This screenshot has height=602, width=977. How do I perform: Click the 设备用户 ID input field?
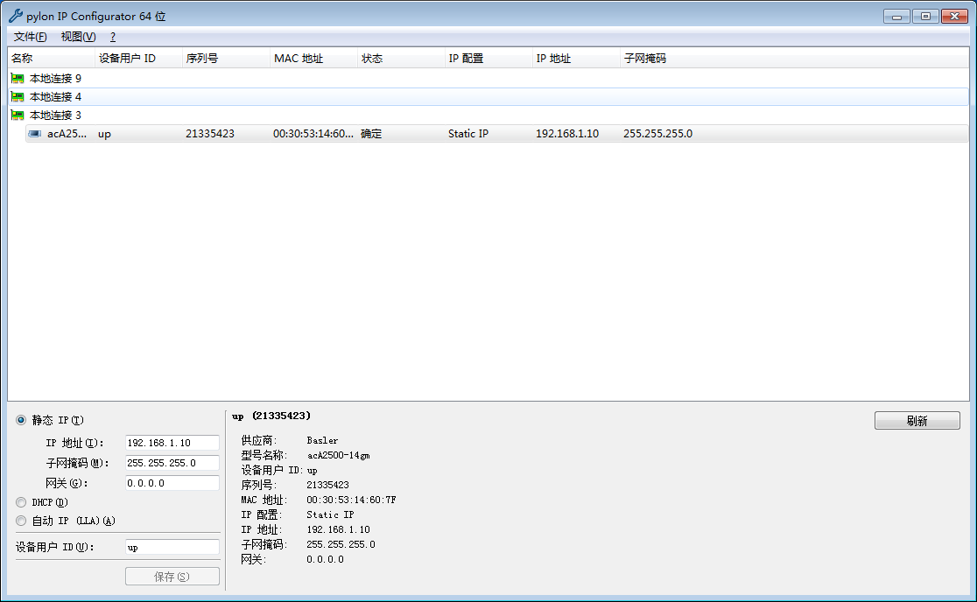coord(172,547)
